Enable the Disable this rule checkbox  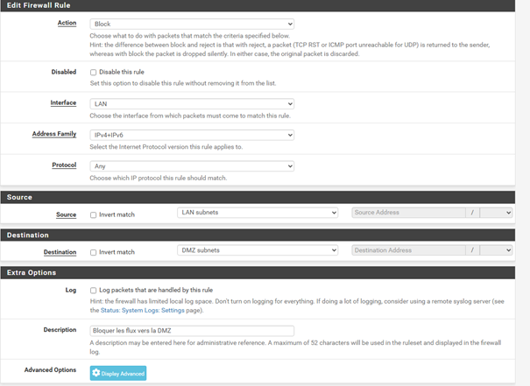point(94,73)
